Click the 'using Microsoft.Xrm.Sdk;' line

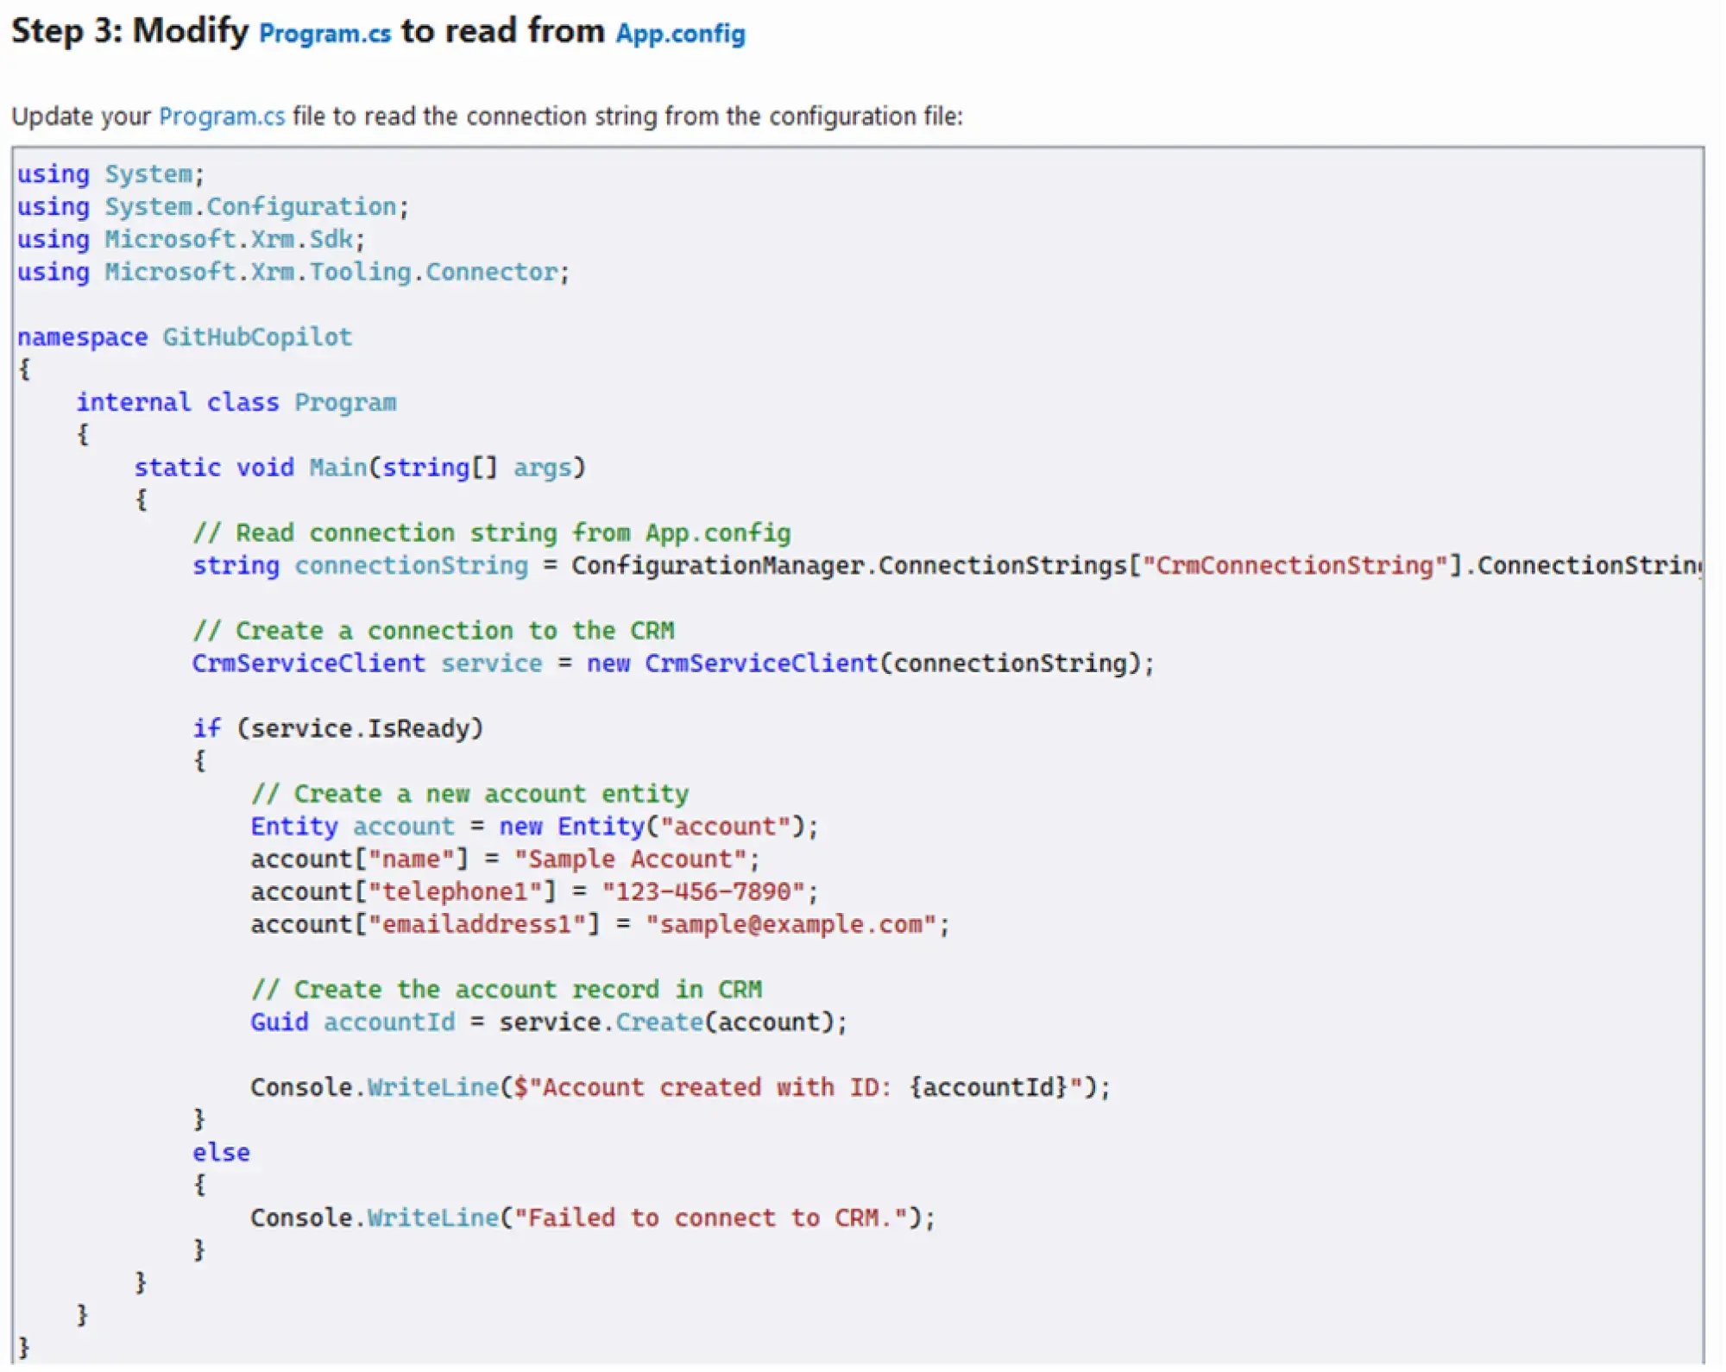pyautogui.click(x=191, y=240)
